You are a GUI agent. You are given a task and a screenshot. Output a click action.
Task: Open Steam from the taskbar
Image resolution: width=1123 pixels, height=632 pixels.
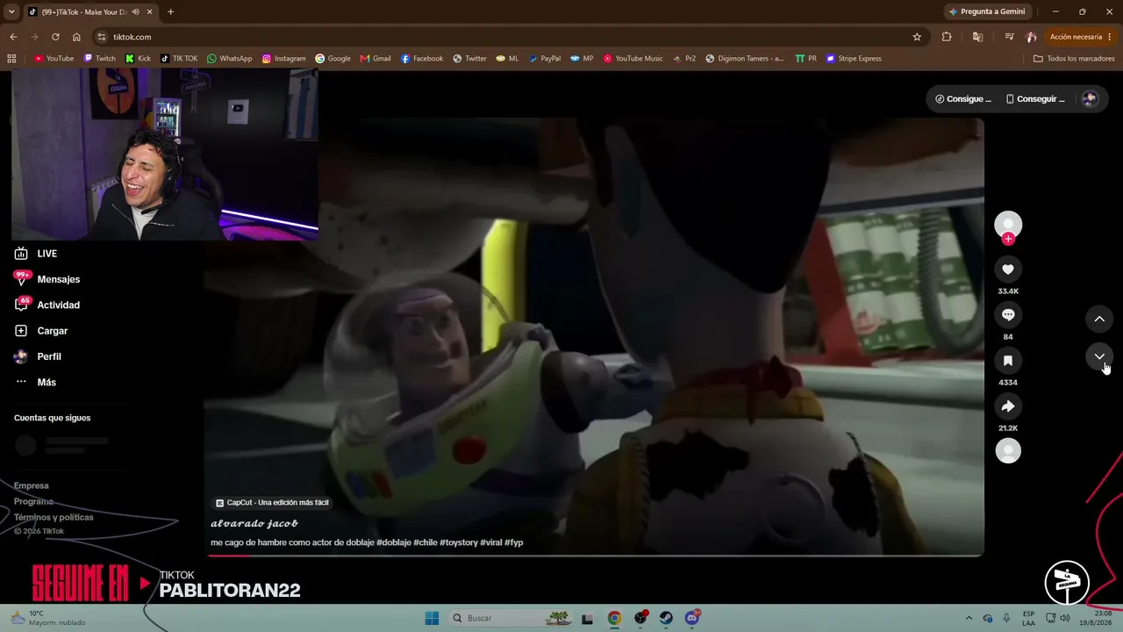[x=666, y=618]
